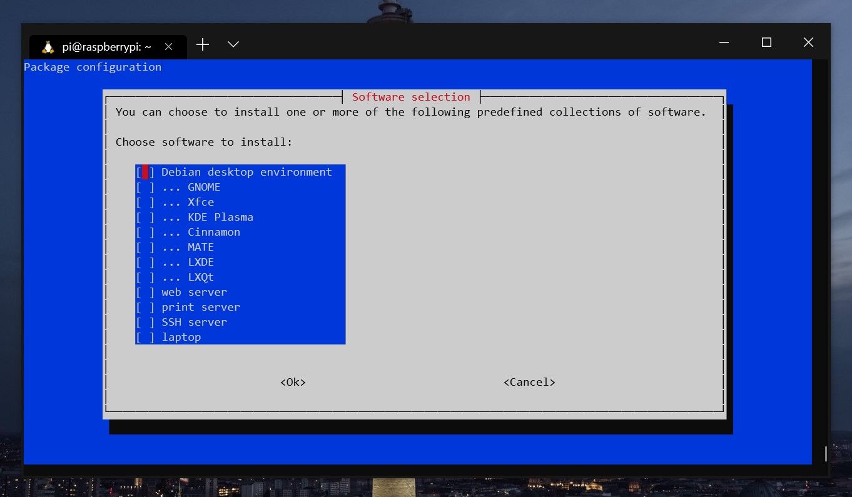
Task: Toggle the web server checkbox
Action: pyautogui.click(x=145, y=292)
